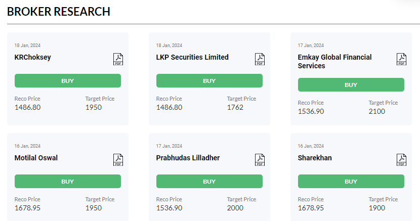Open the Prabhudas Lilladher PDF report icon

[260, 160]
